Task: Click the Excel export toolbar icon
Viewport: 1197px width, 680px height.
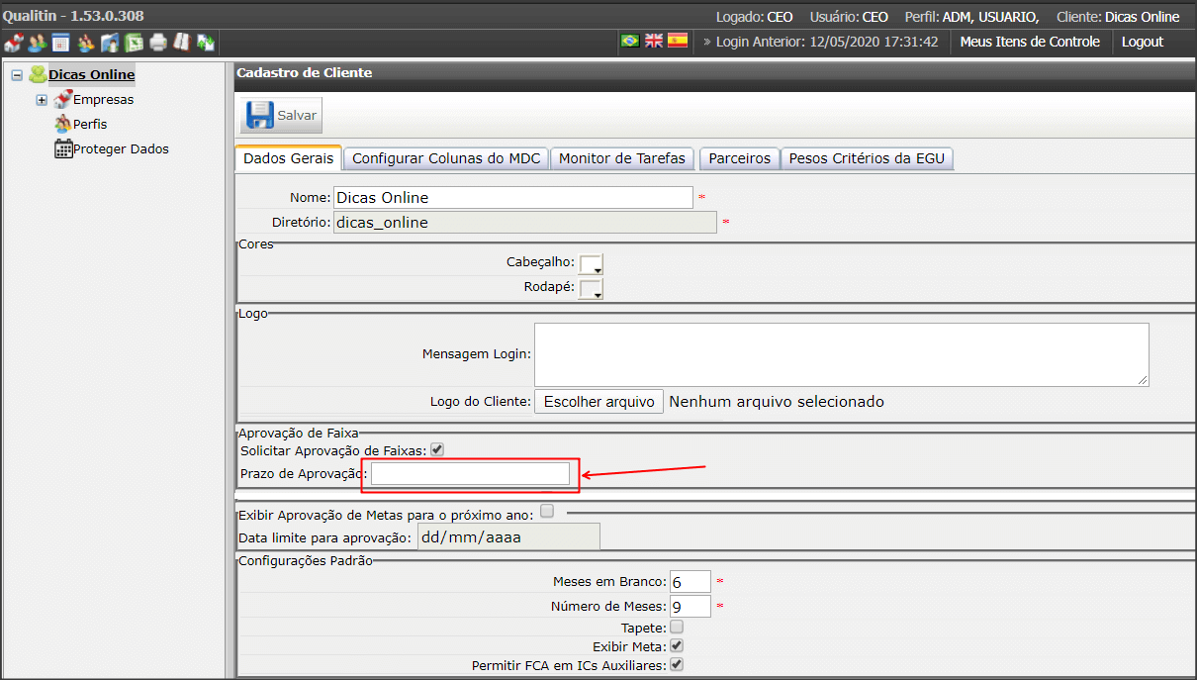Action: point(134,43)
